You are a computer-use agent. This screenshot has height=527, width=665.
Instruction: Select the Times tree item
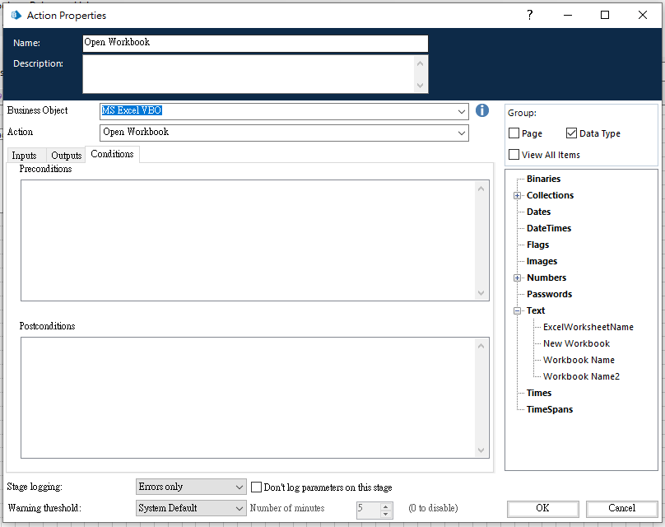tap(539, 394)
